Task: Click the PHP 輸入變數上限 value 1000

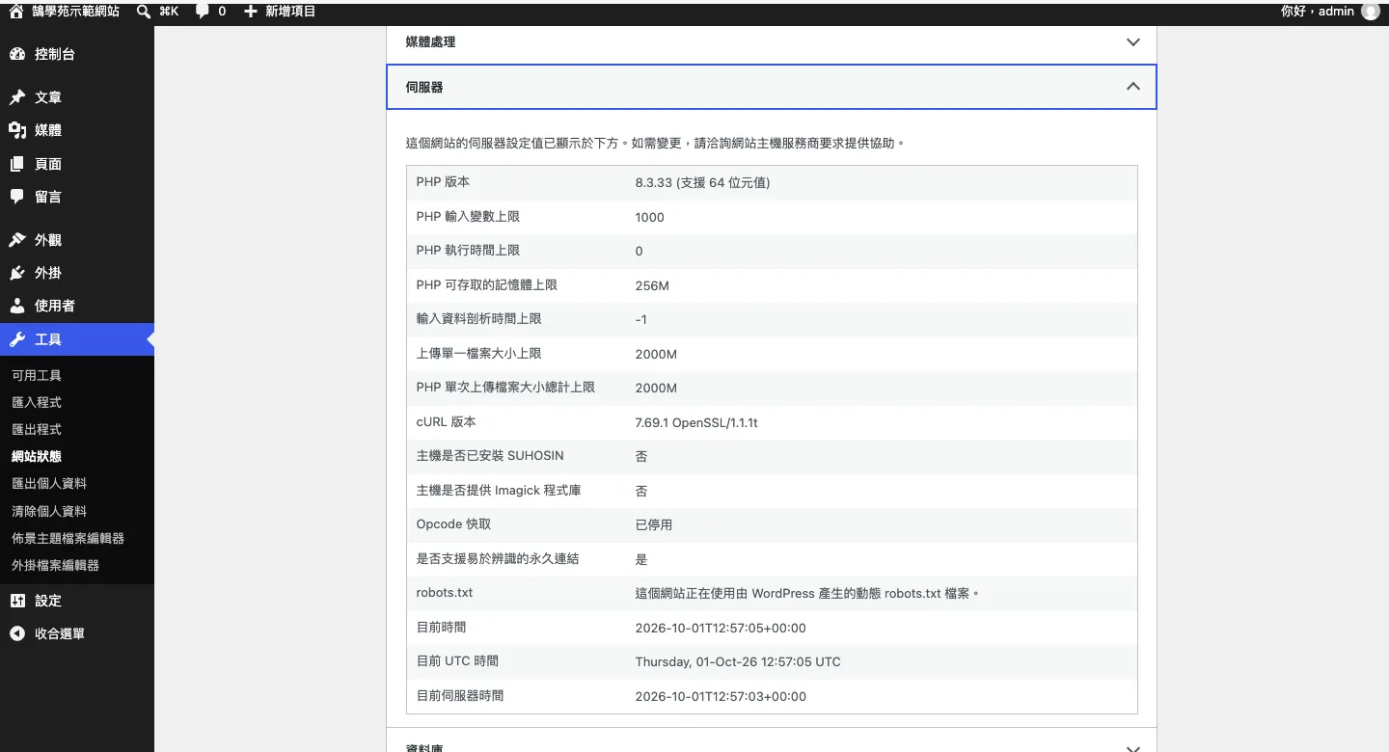Action: click(x=650, y=217)
